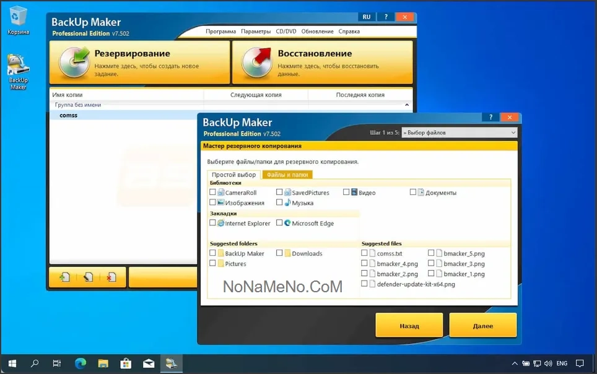
Task: Open the Выбор файлов step dropdown
Action: click(x=458, y=133)
